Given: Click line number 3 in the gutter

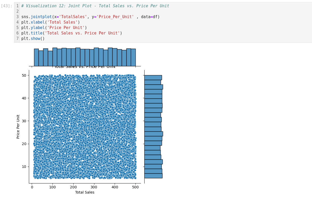Looking at the screenshot, I should pos(17,17).
